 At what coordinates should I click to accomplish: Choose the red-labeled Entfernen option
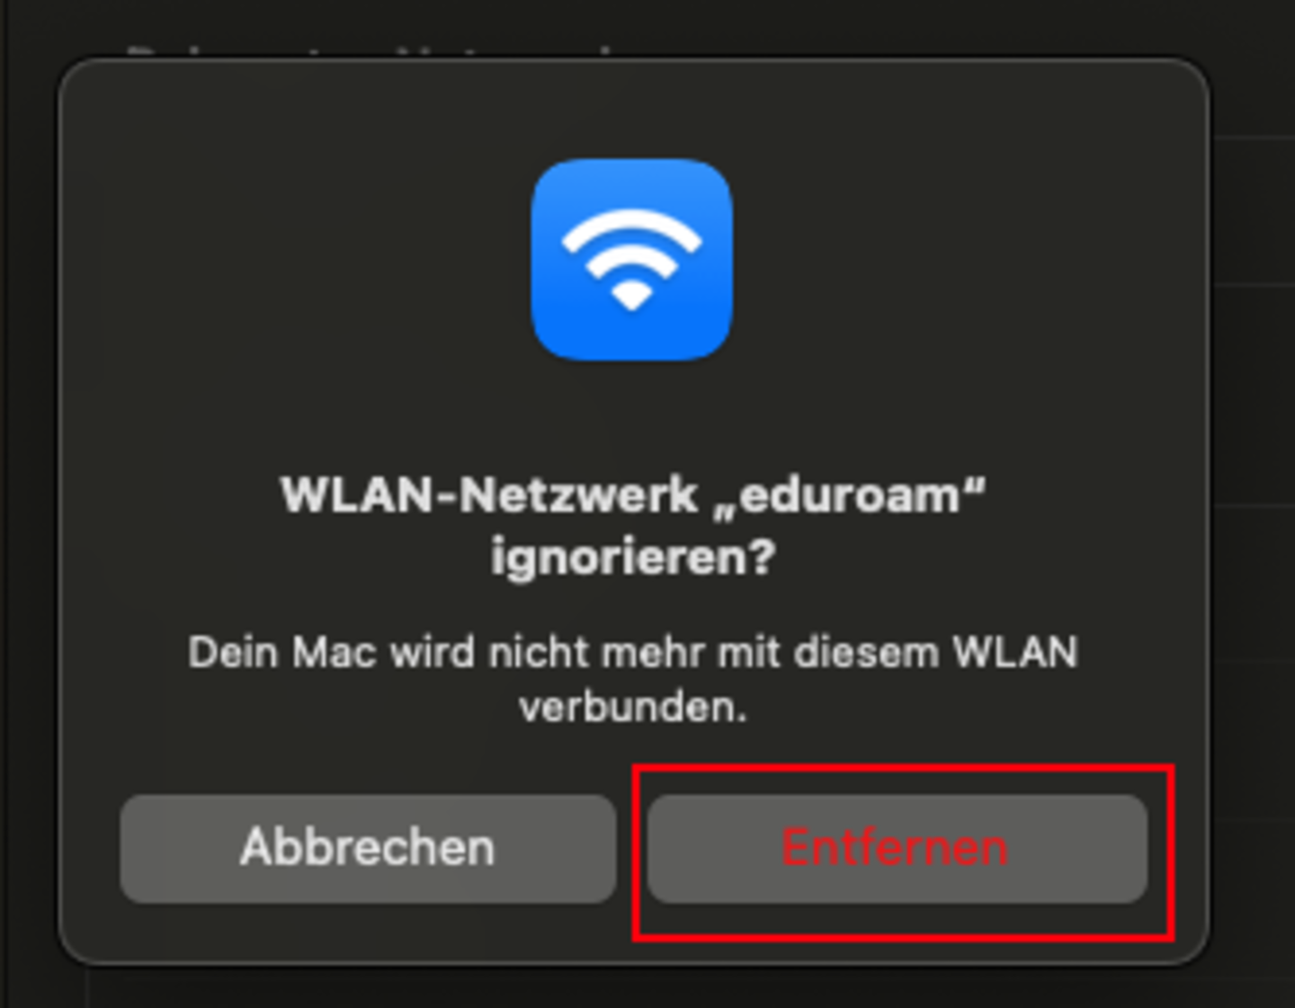(897, 848)
